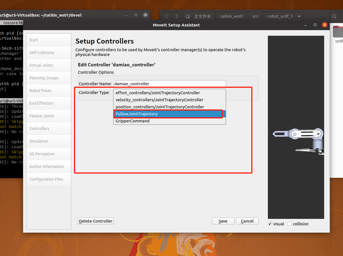Open home folder 主文件夹 breadcrumb
This screenshot has width=343, height=256.
199,16
